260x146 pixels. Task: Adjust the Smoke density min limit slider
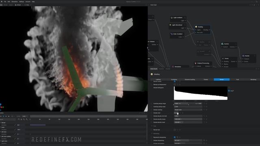pos(188,116)
